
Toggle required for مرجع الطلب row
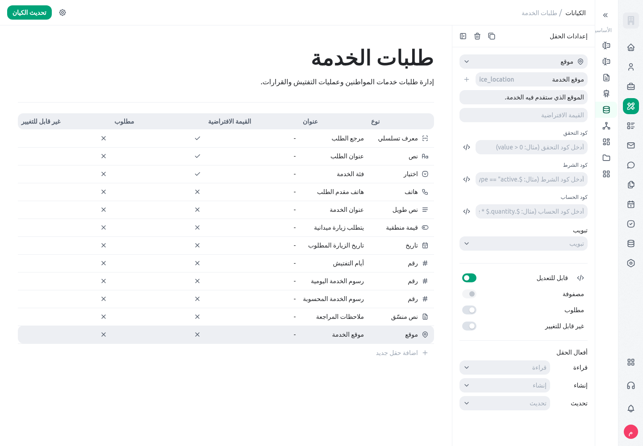(197, 138)
